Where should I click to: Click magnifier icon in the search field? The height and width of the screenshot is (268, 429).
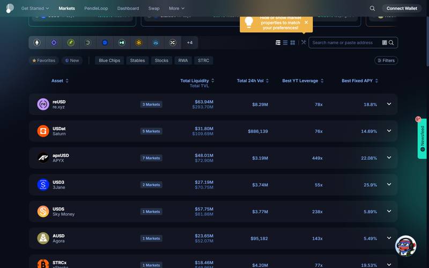pyautogui.click(x=391, y=43)
